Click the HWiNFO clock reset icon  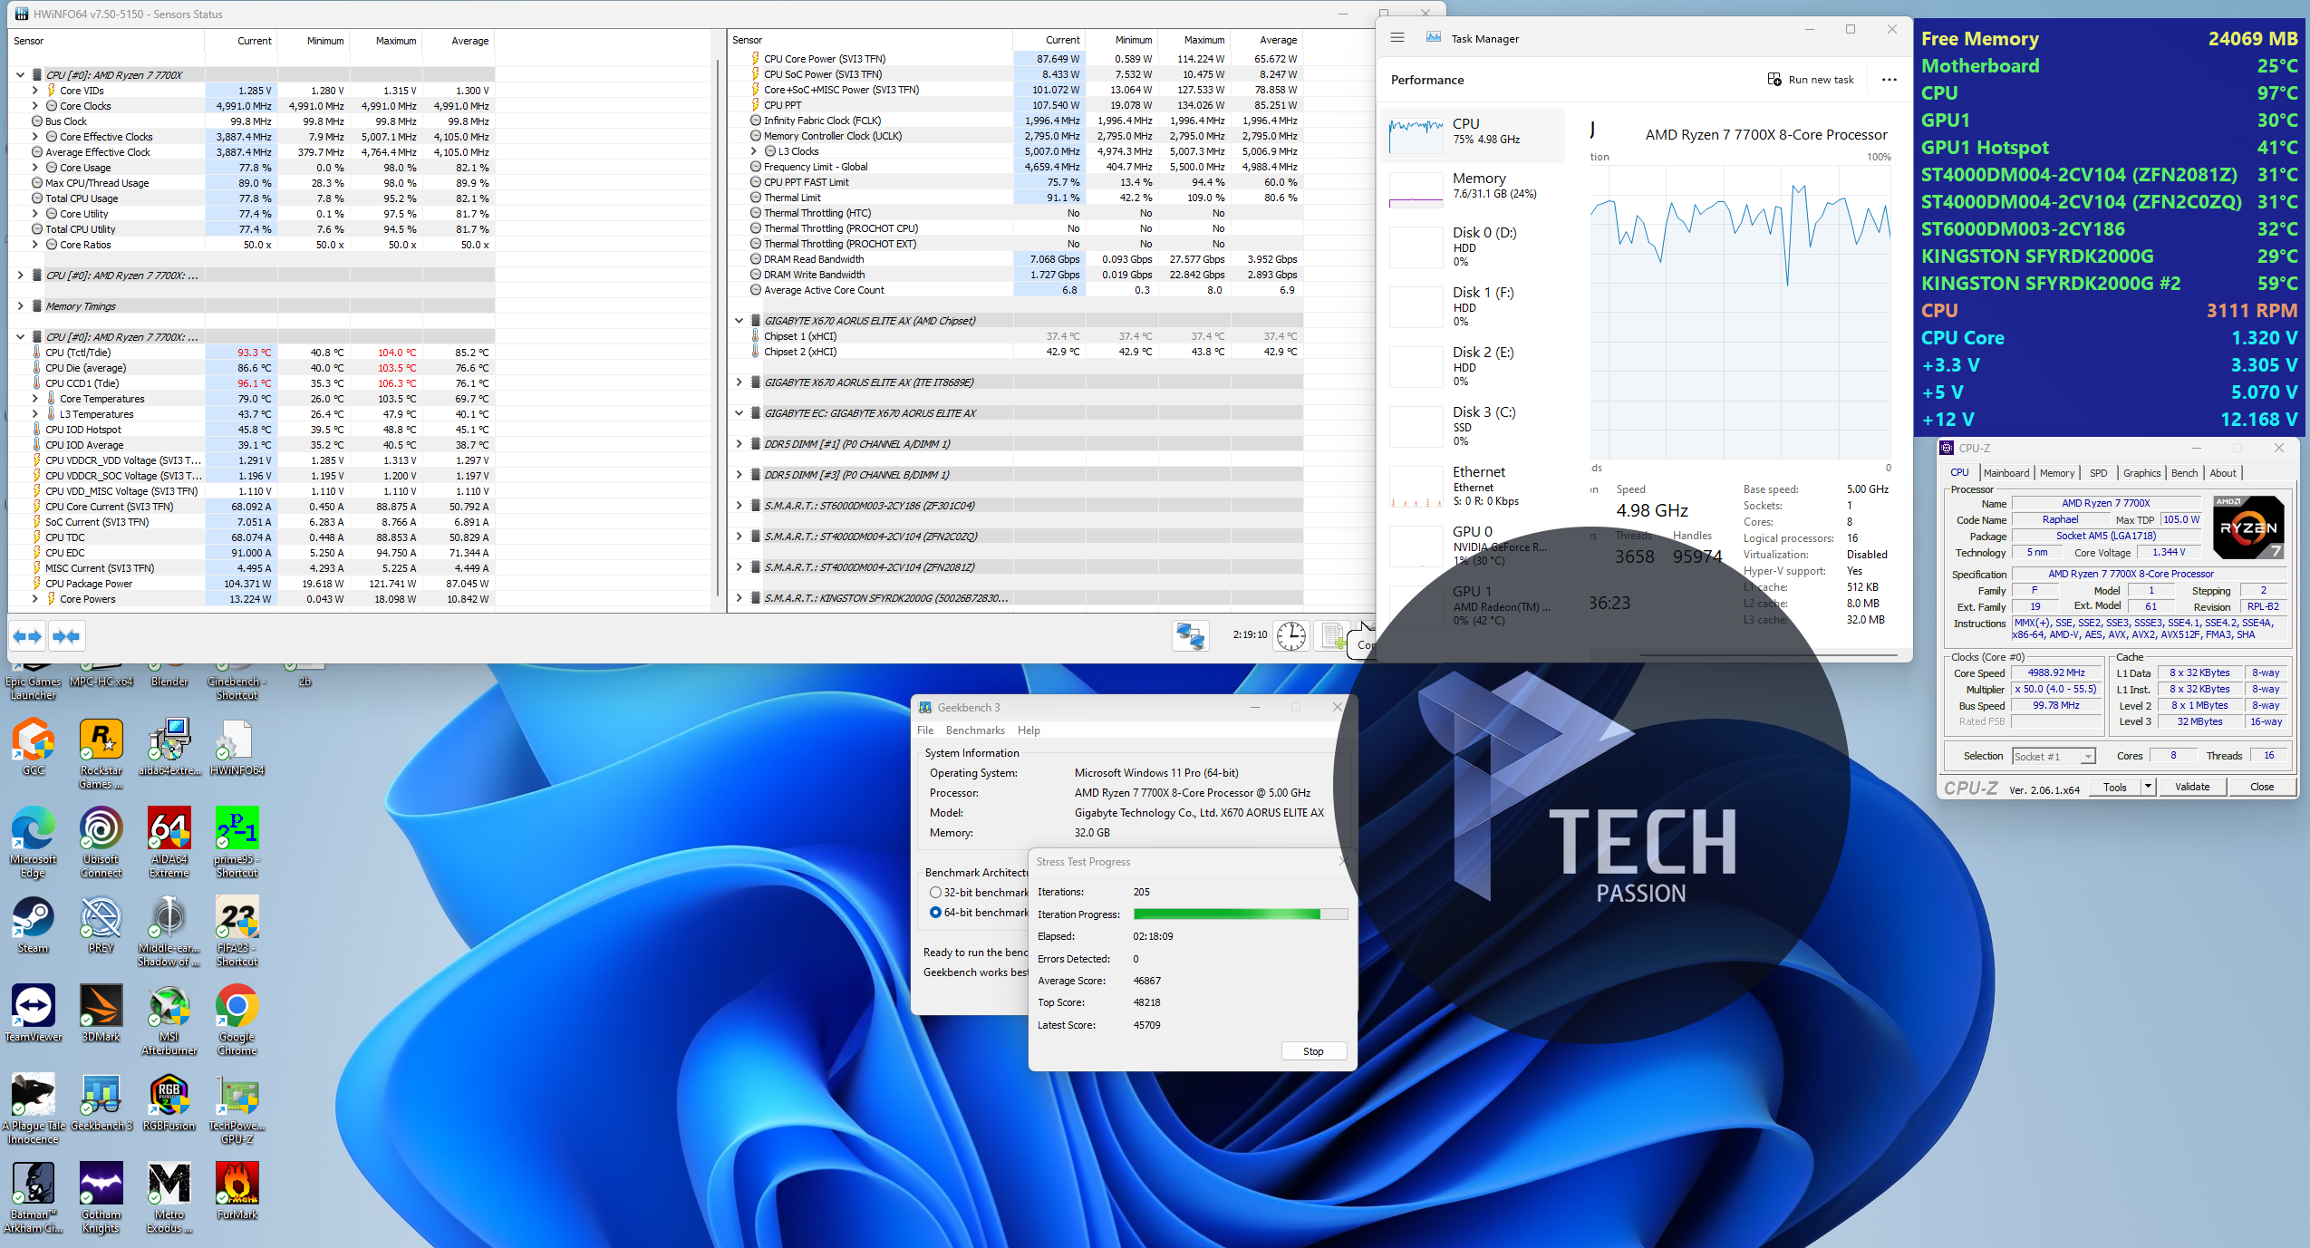1290,636
